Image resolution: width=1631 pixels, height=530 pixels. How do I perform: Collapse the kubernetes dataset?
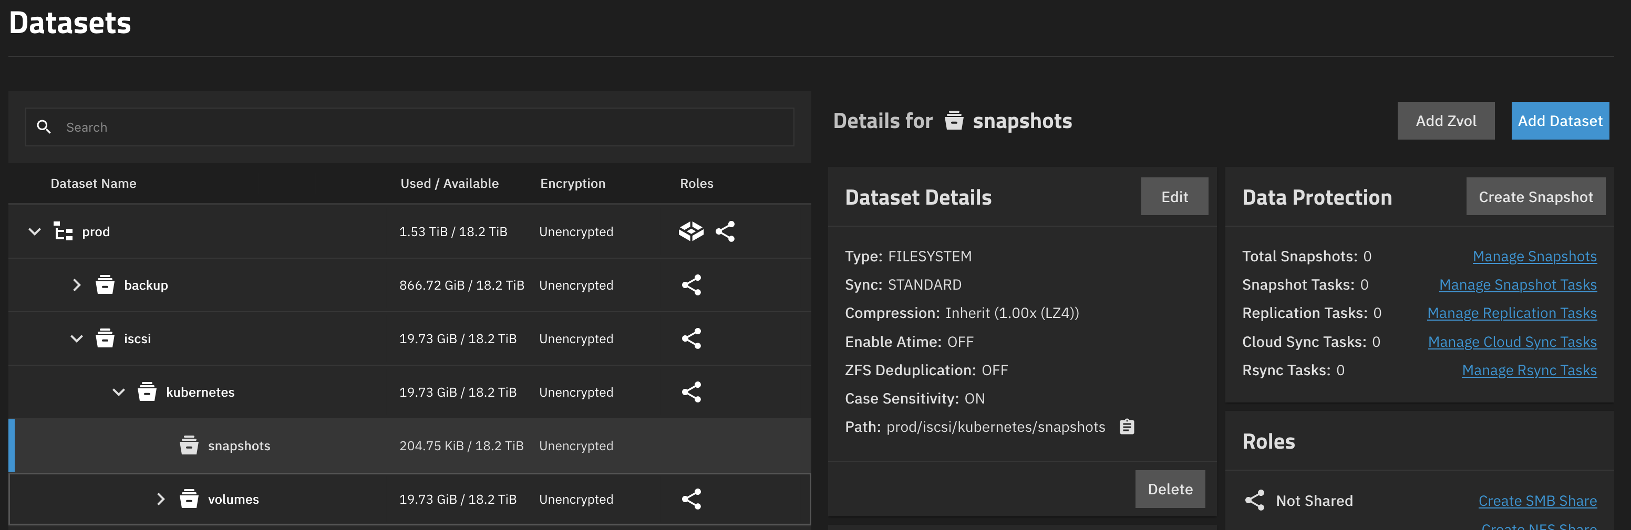click(x=118, y=392)
